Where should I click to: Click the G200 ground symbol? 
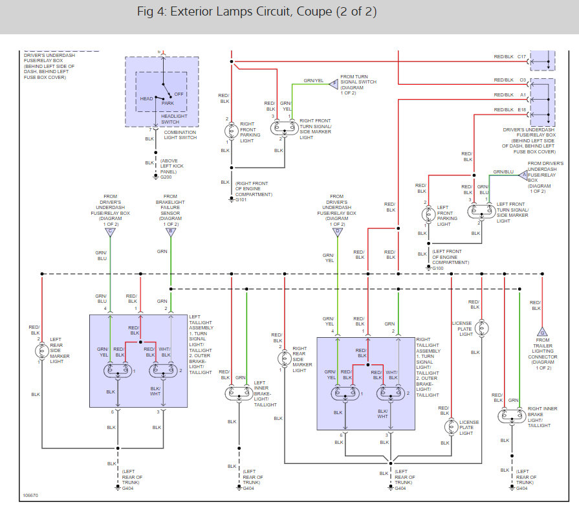(x=156, y=177)
